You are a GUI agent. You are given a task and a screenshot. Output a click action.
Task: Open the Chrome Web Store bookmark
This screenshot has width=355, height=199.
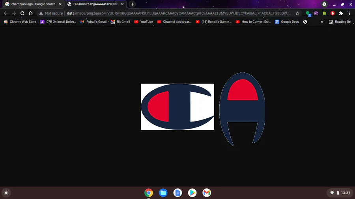coord(20,22)
